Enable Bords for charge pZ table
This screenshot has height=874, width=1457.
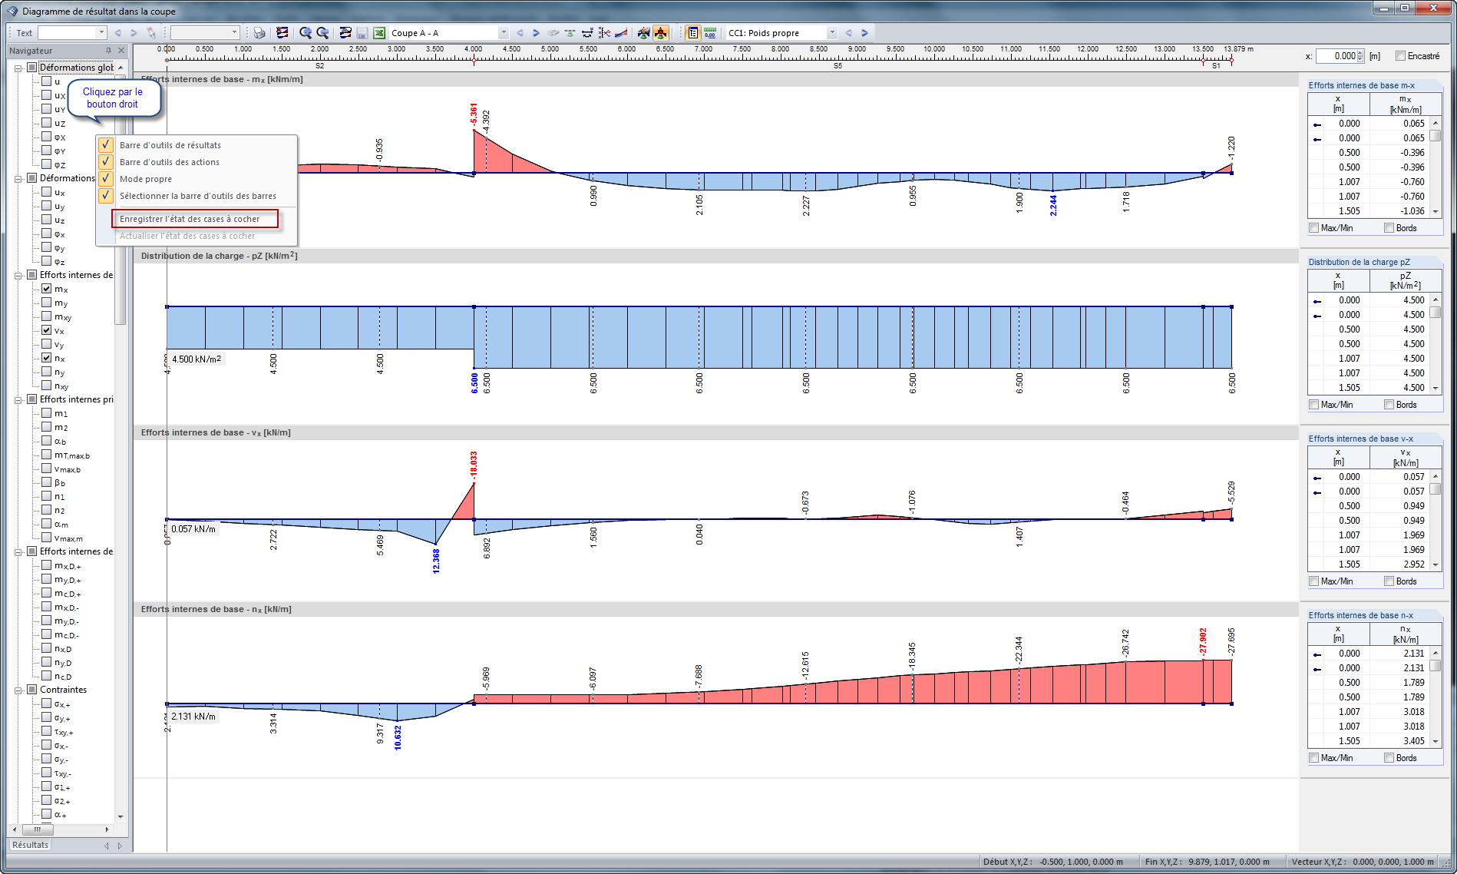tap(1389, 405)
